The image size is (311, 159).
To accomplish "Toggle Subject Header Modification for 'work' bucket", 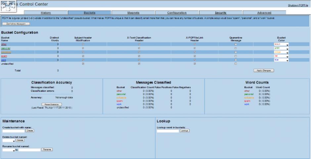I will [x=83, y=60].
